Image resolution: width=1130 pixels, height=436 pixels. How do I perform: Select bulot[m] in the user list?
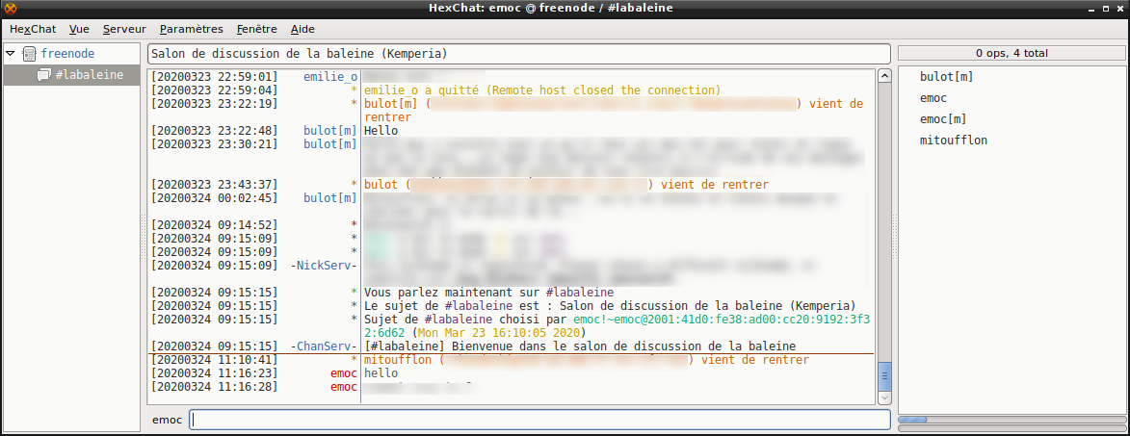click(947, 76)
